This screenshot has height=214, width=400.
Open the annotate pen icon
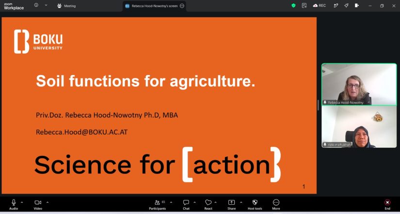tap(336, 5)
